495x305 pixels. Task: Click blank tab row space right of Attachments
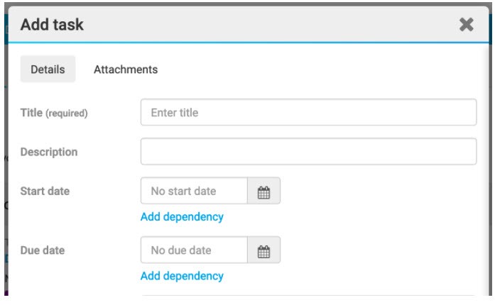coord(320,70)
